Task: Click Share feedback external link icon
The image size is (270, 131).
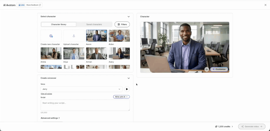Action: tap(40, 5)
